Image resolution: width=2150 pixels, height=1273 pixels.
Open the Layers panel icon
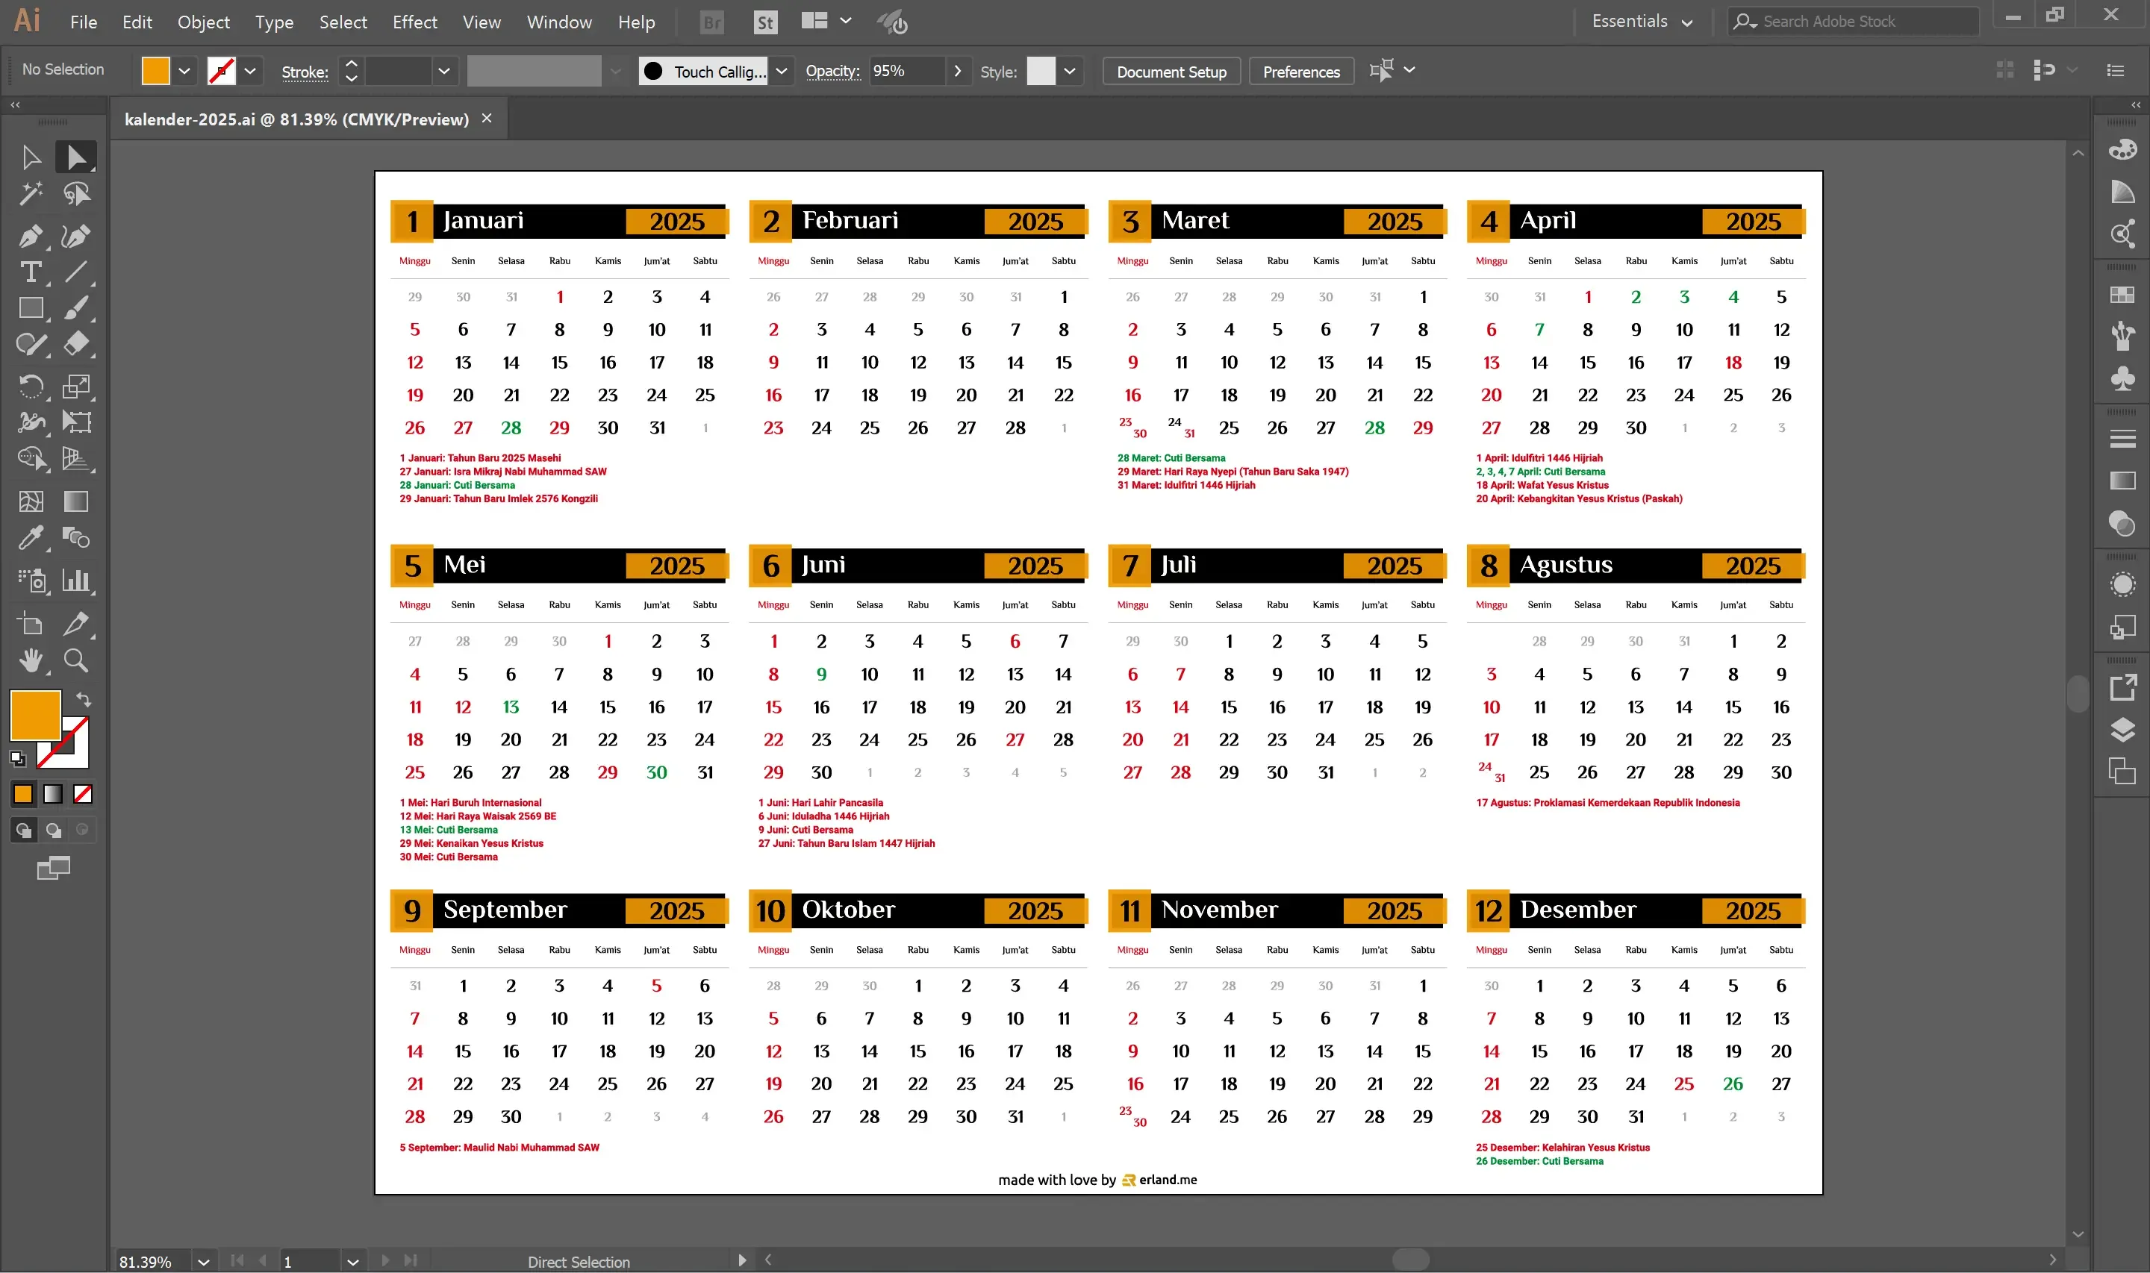2122,730
